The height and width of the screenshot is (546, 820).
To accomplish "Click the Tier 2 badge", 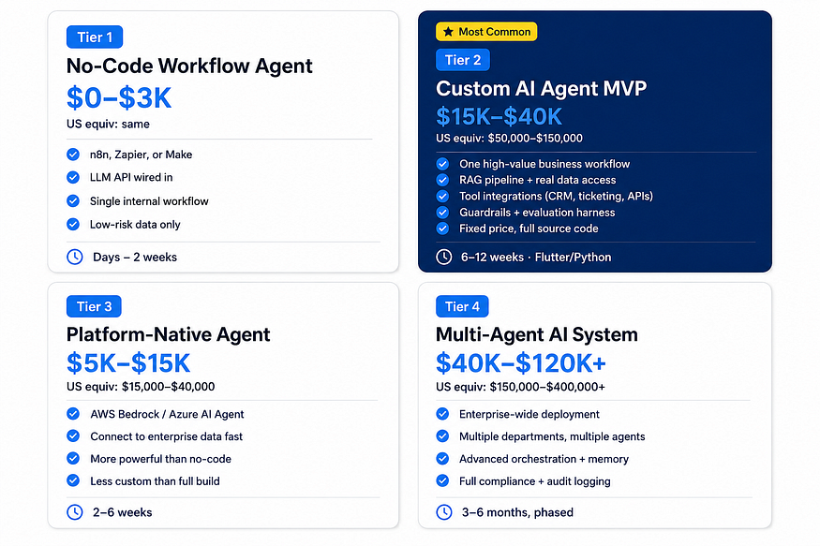I will 463,60.
